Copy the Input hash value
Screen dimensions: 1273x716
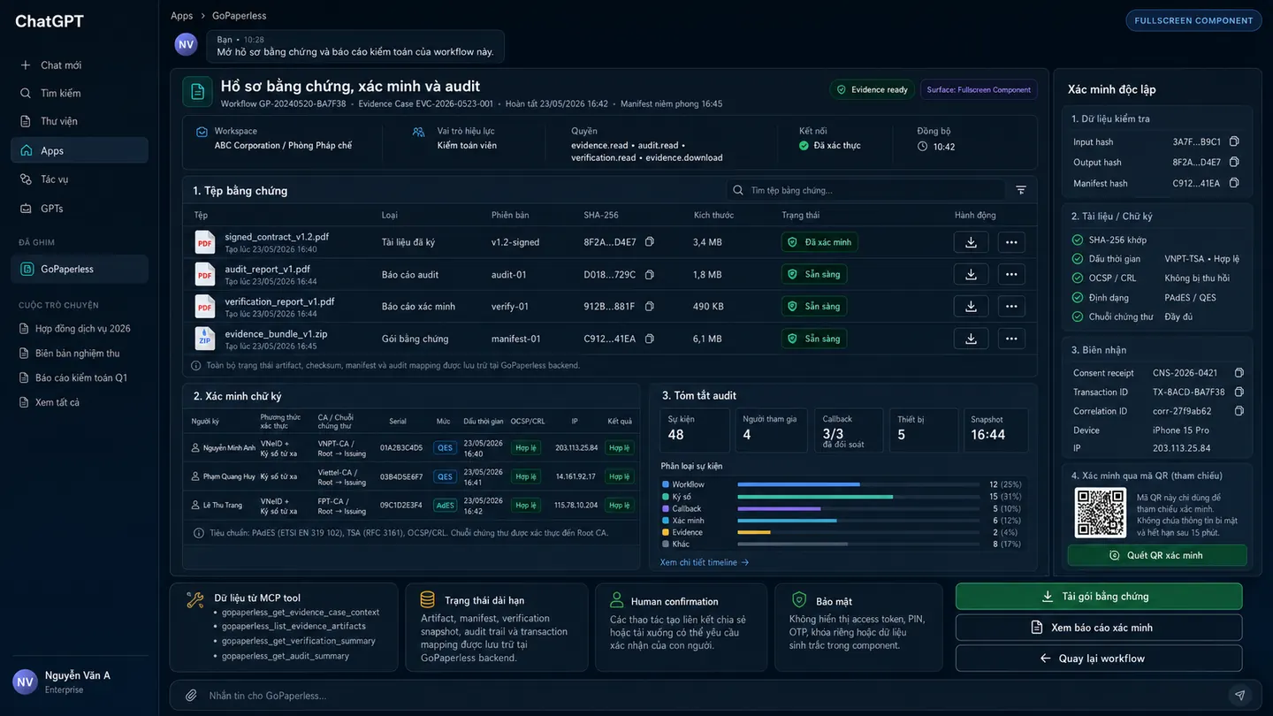pyautogui.click(x=1234, y=141)
